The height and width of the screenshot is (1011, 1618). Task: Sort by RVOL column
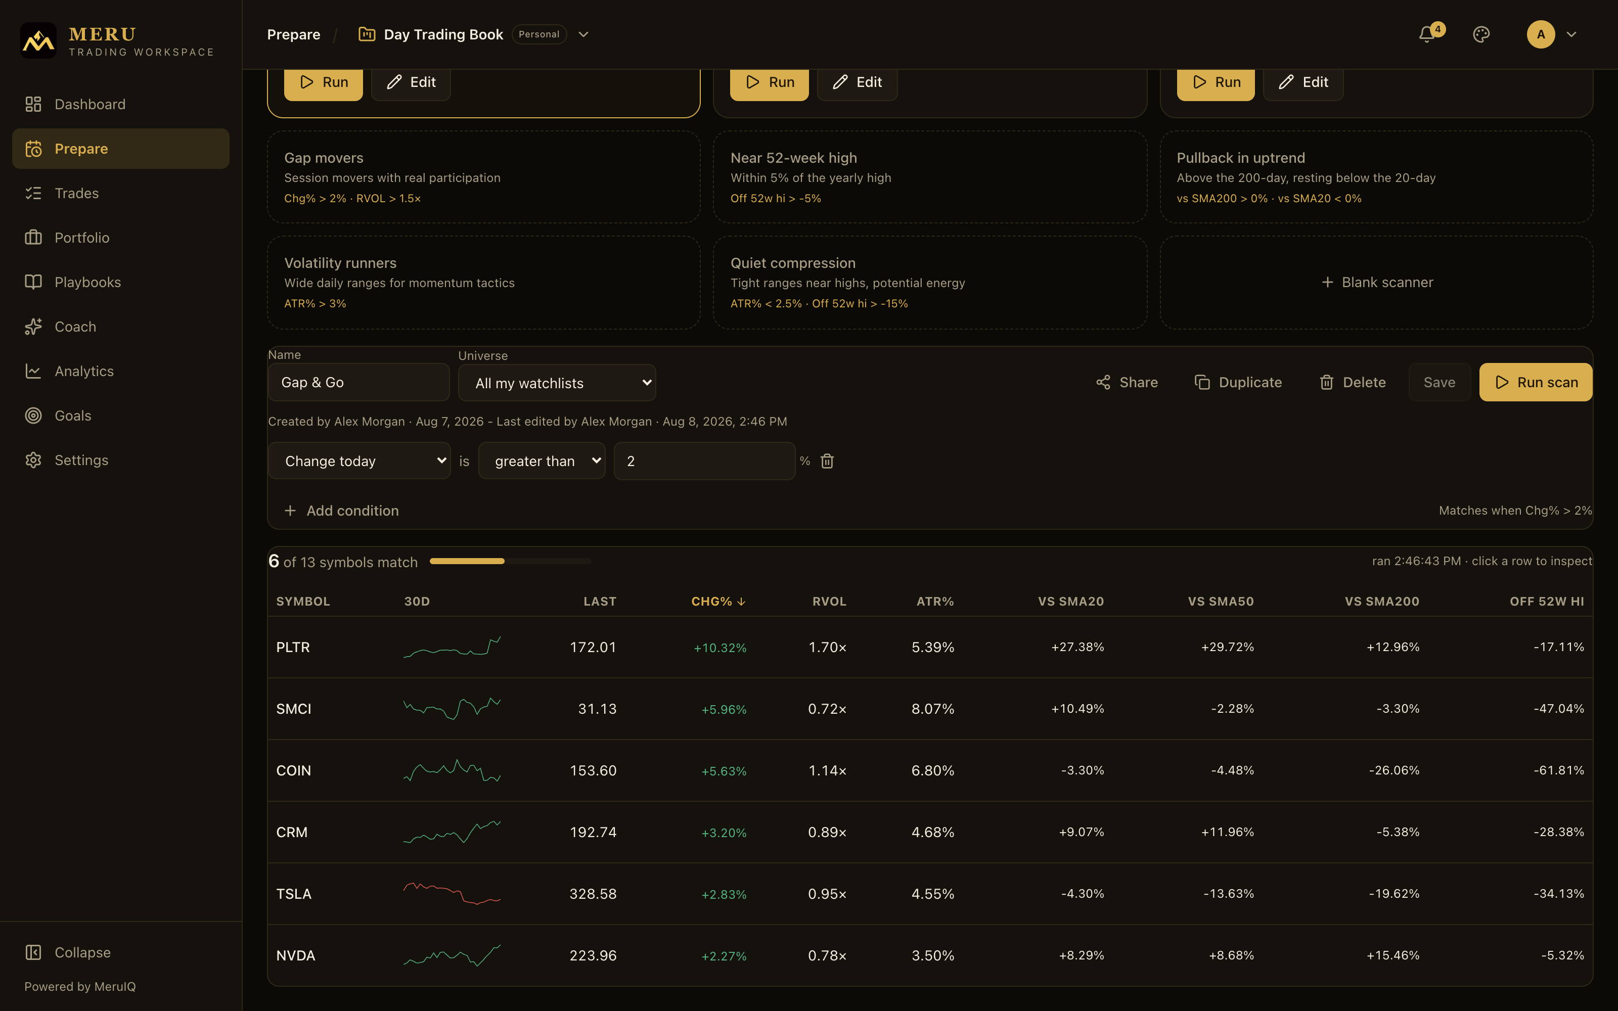pos(829,601)
